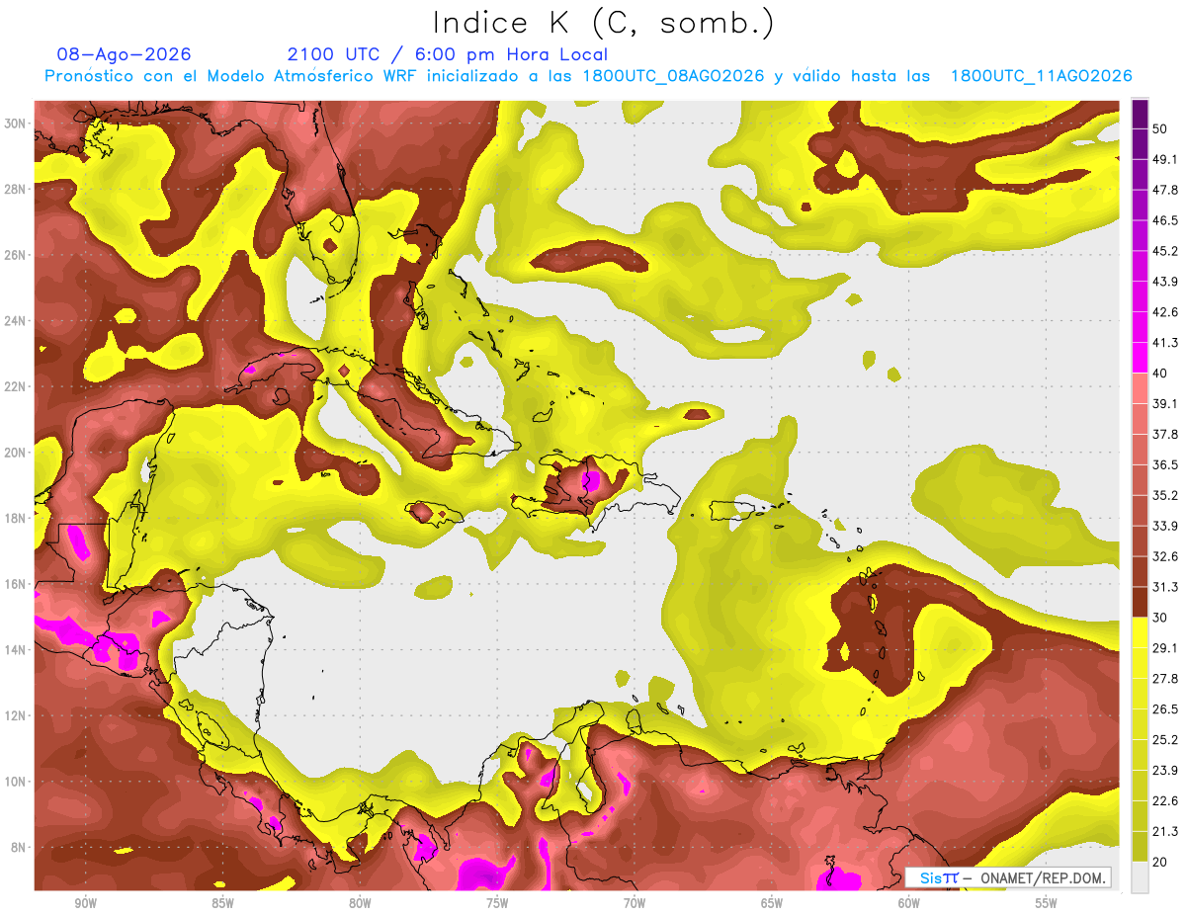Click the color bar value "21.3"
The width and height of the screenshot is (1186, 916).
tap(1165, 832)
